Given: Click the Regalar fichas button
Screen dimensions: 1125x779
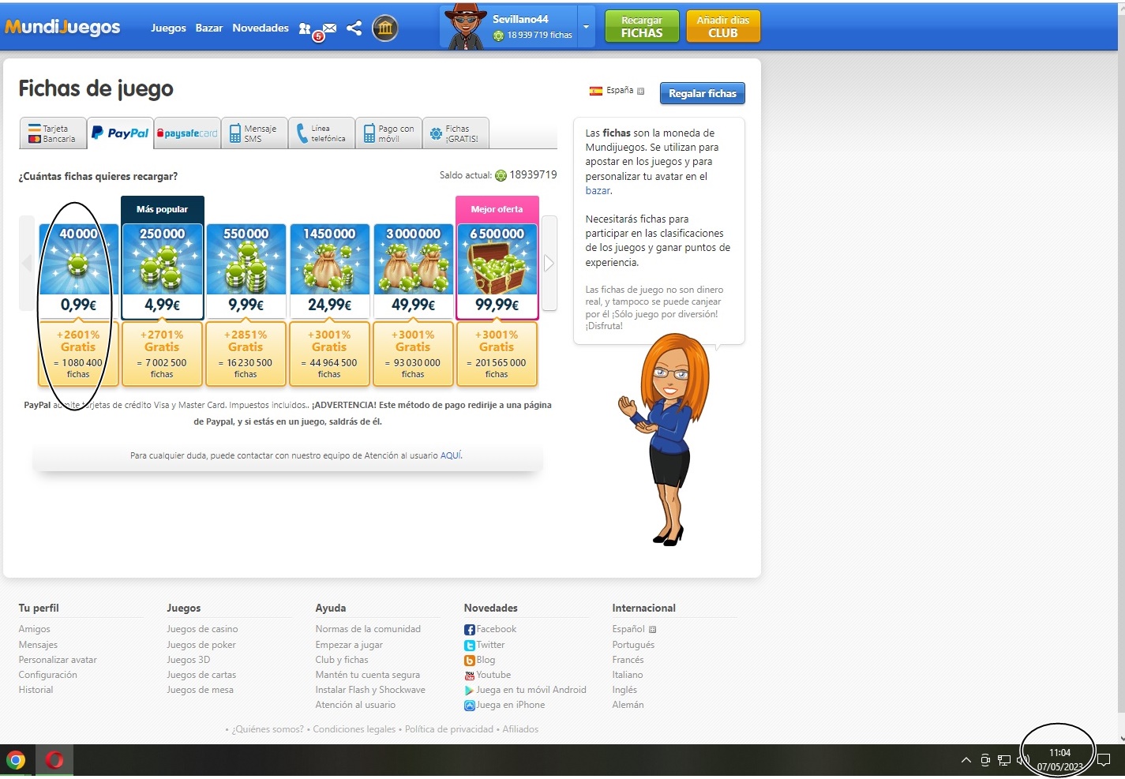Looking at the screenshot, I should click(703, 93).
